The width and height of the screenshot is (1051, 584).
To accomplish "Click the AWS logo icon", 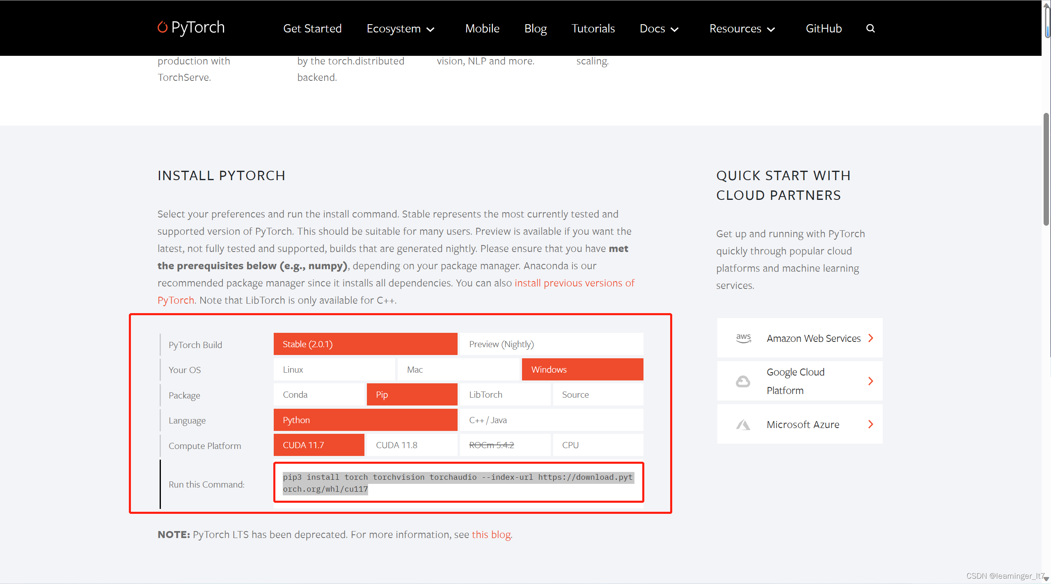I will pyautogui.click(x=743, y=338).
